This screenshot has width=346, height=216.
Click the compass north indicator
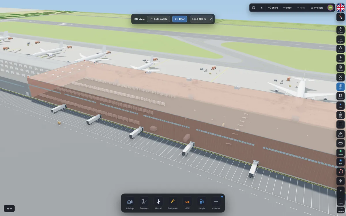click(x=341, y=17)
